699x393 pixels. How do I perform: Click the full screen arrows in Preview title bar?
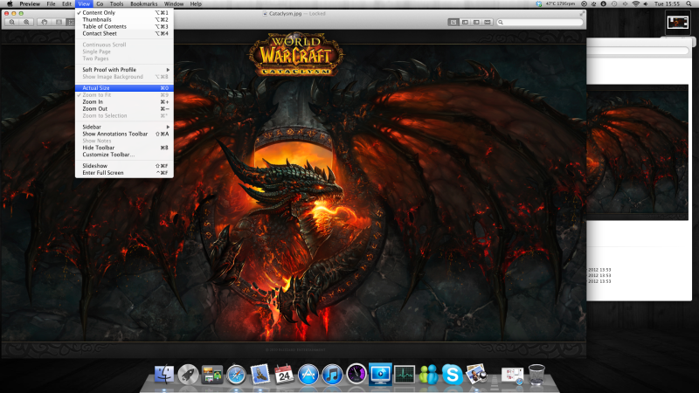pyautogui.click(x=582, y=14)
